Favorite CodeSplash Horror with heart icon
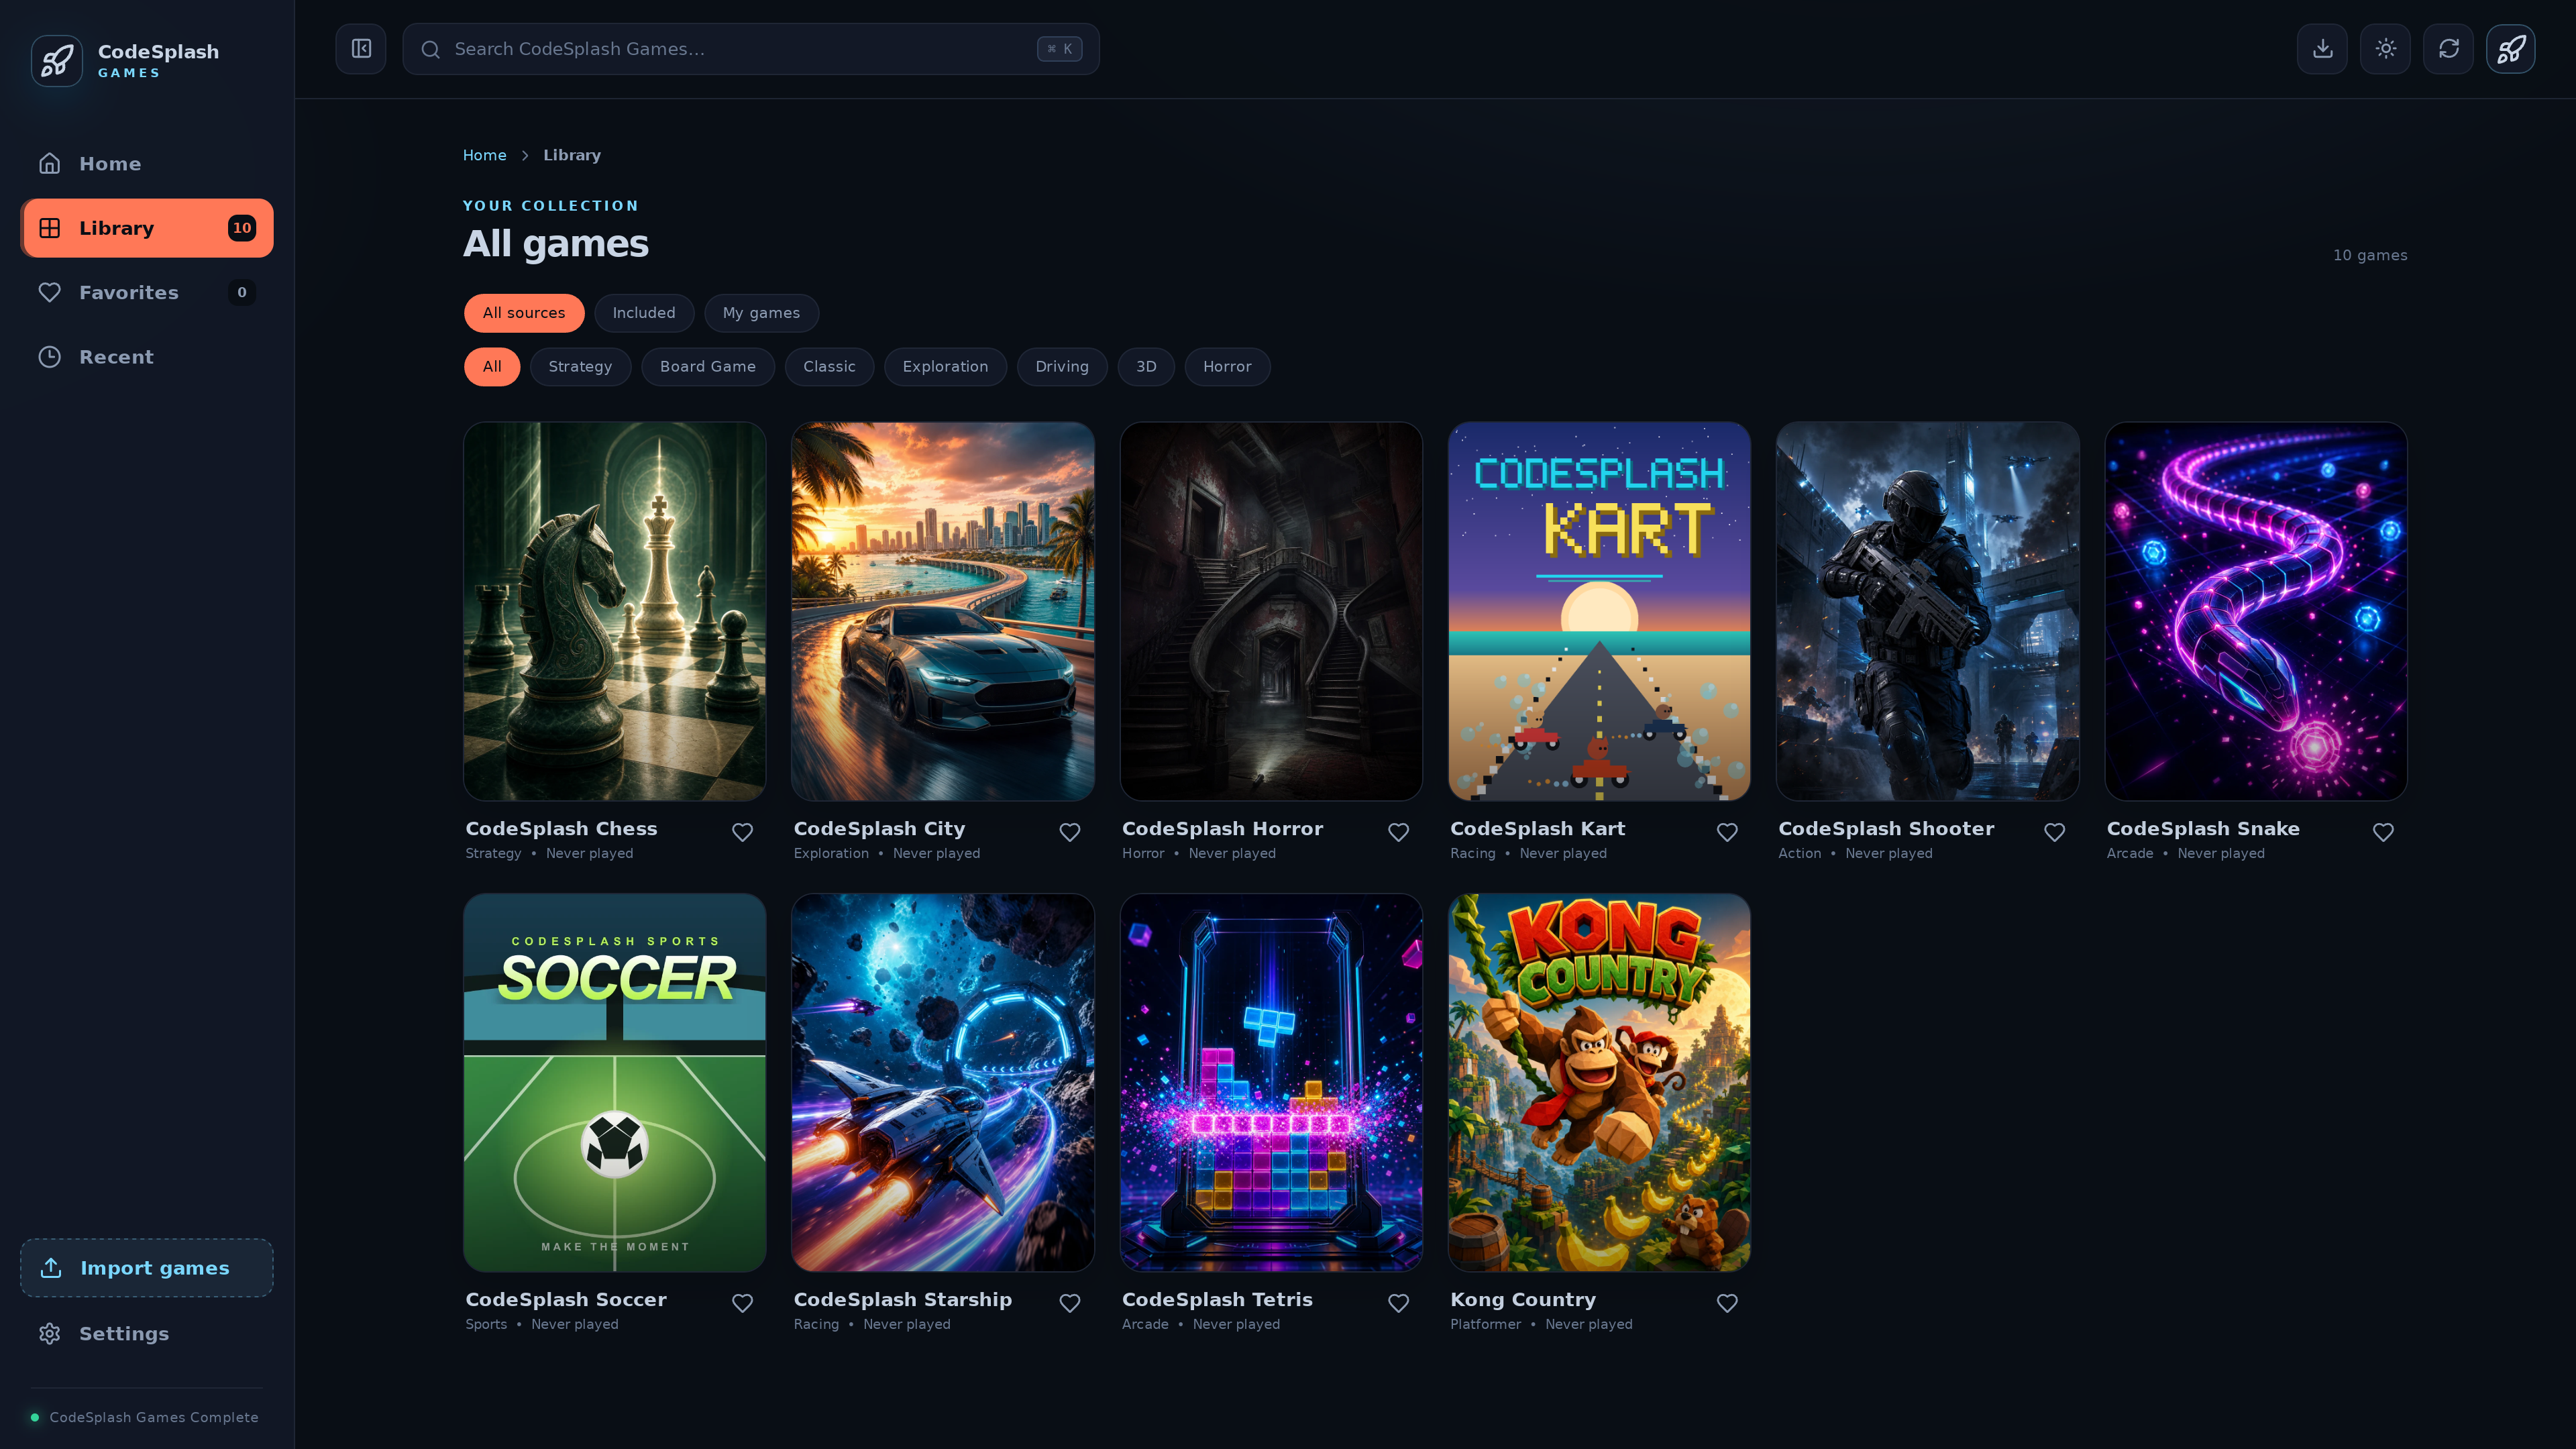 tap(1398, 832)
